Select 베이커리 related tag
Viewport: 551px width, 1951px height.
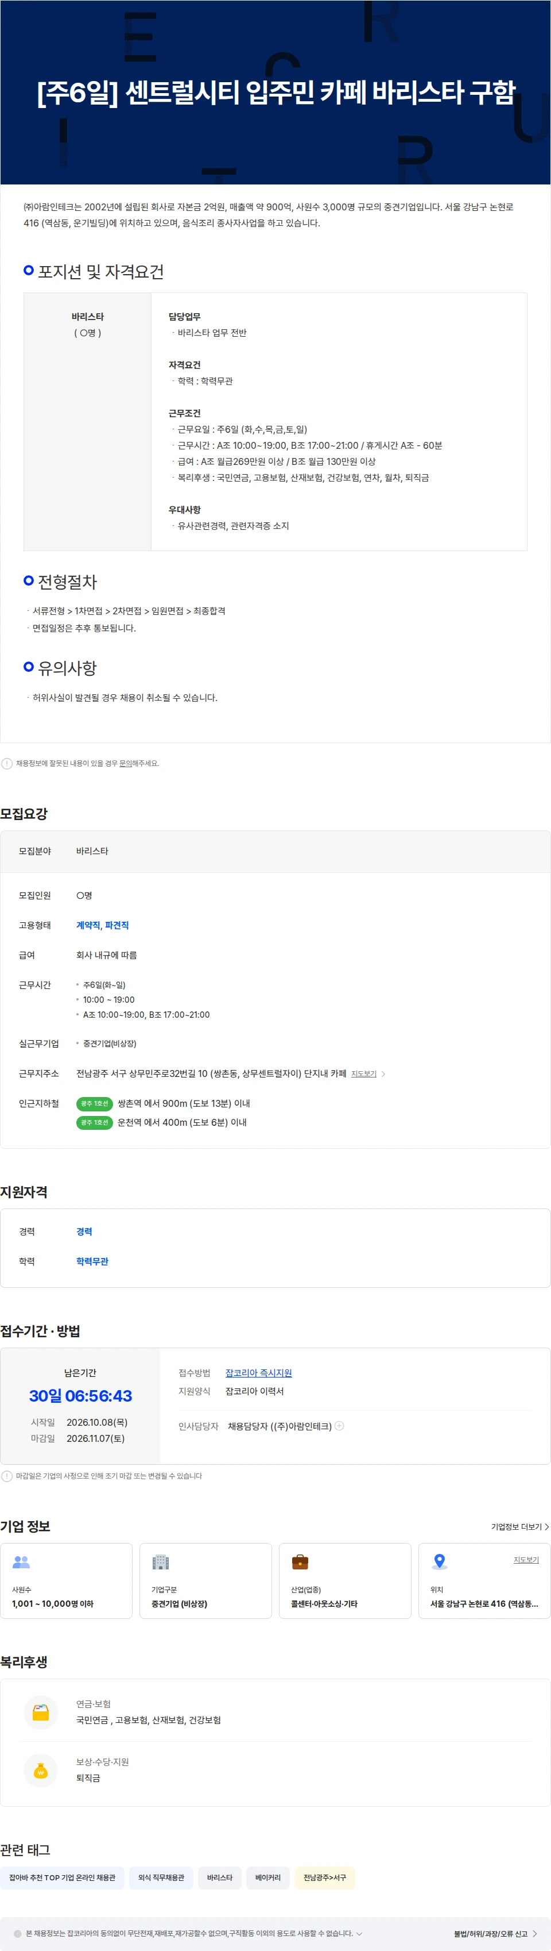pos(268,1877)
